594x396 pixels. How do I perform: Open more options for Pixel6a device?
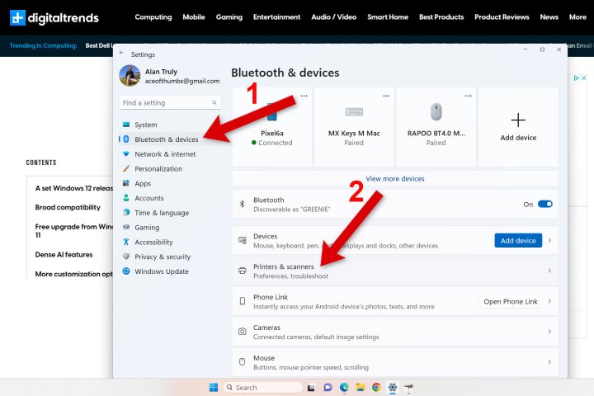click(304, 96)
